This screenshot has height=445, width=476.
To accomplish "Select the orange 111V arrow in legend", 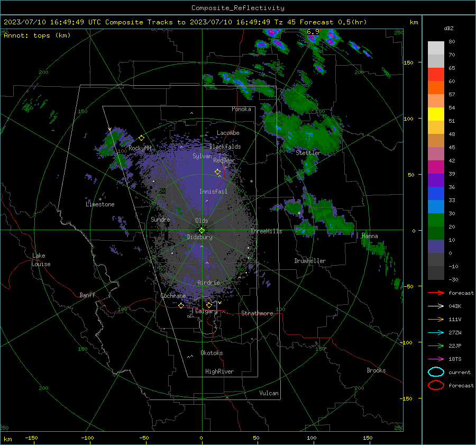I will (x=436, y=319).
